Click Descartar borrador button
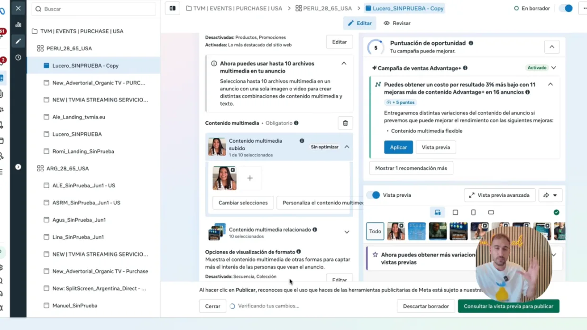 pos(426,306)
